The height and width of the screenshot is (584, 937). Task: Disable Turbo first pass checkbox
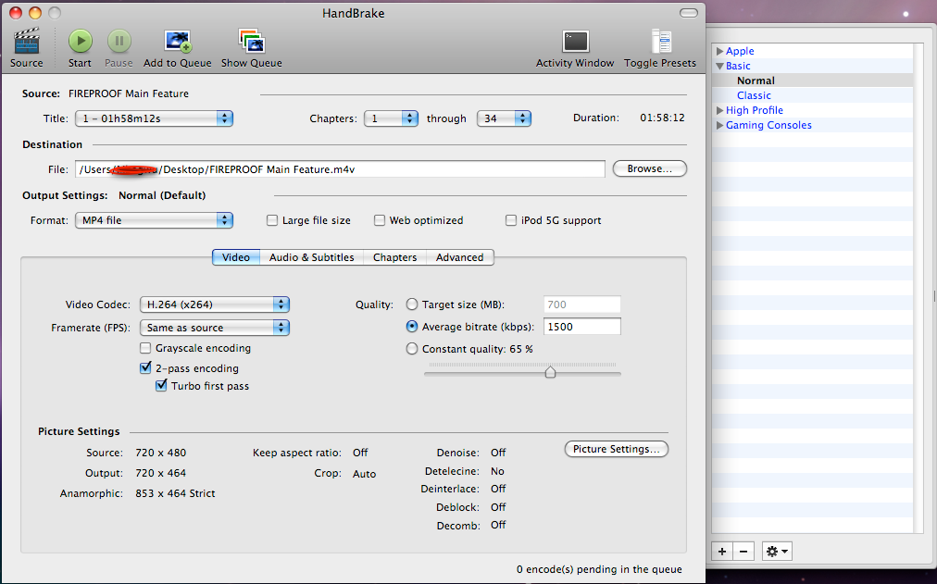(161, 386)
